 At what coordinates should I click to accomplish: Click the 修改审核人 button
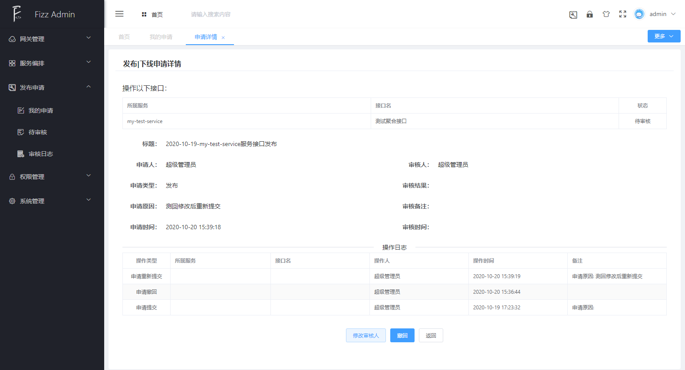click(x=366, y=335)
